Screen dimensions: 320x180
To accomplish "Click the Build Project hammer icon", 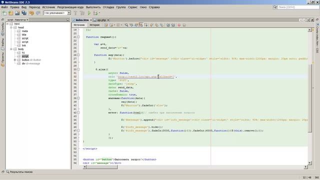I will pos(75,13).
